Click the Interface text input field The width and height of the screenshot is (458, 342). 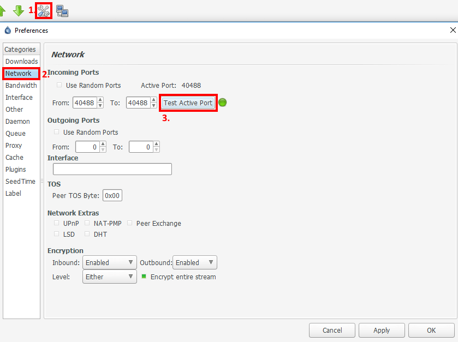coord(112,169)
